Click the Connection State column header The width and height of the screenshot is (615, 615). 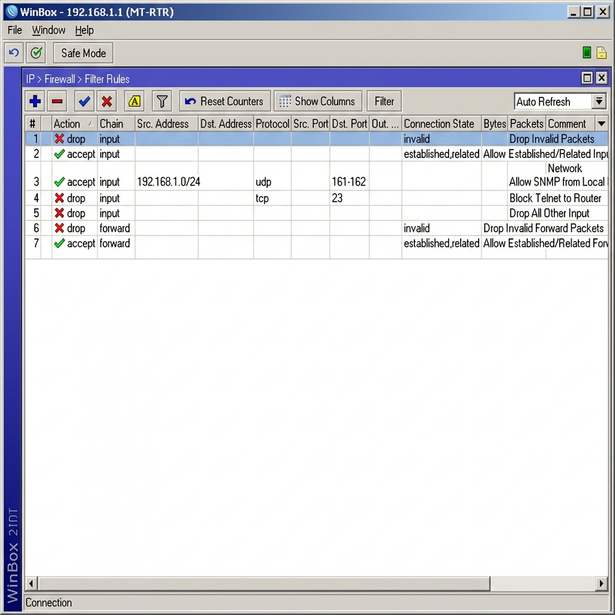441,124
